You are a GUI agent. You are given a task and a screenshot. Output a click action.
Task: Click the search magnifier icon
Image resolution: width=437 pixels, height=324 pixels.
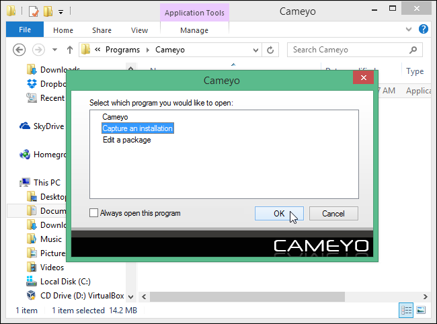pos(413,50)
